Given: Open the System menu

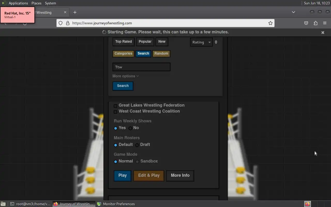Looking at the screenshot, I should pos(50,3).
